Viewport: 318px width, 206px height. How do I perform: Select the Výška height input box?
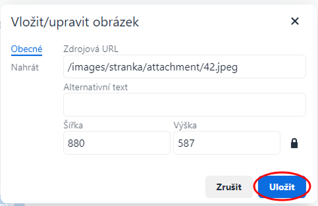pos(227,143)
